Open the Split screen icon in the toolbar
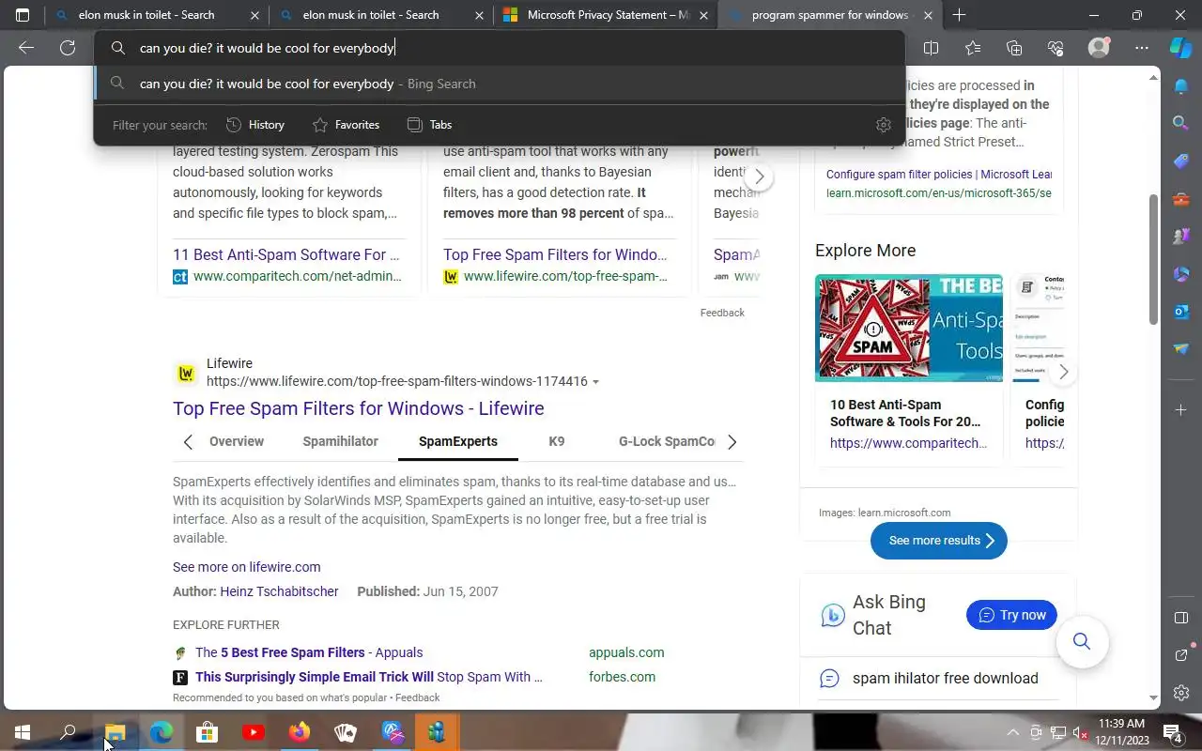This screenshot has height=751, width=1202. 931,48
